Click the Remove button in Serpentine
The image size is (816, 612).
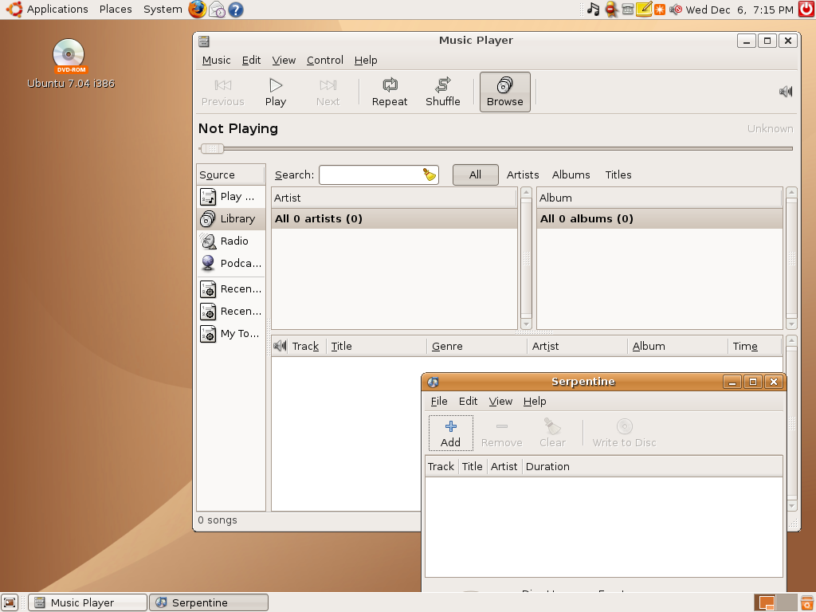[502, 433]
